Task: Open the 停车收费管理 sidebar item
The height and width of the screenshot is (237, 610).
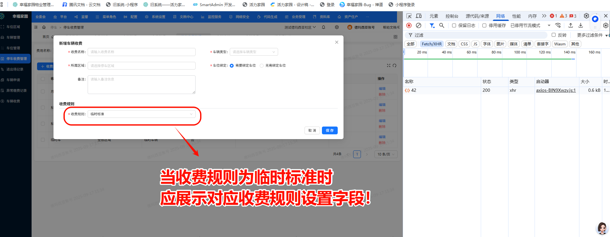Action: click(15, 59)
